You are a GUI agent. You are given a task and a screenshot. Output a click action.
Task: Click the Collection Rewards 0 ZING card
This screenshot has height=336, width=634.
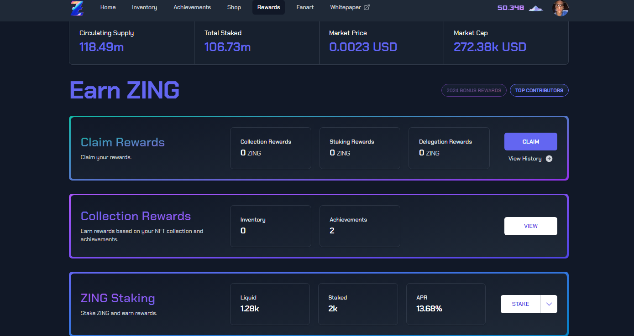tap(271, 148)
